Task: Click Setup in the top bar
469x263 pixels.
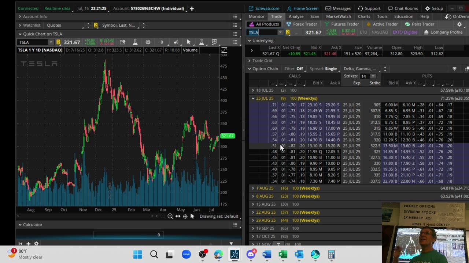Action: point(434,8)
